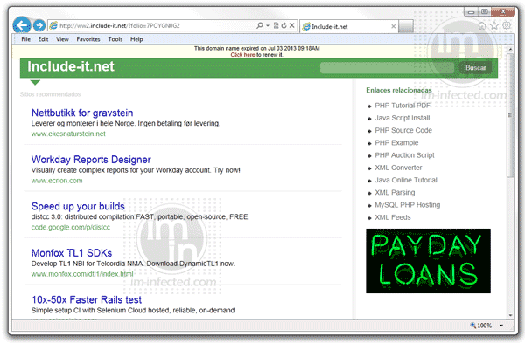This screenshot has width=525, height=343.
Task: Open 'Java Script Install' related link
Action: point(402,118)
